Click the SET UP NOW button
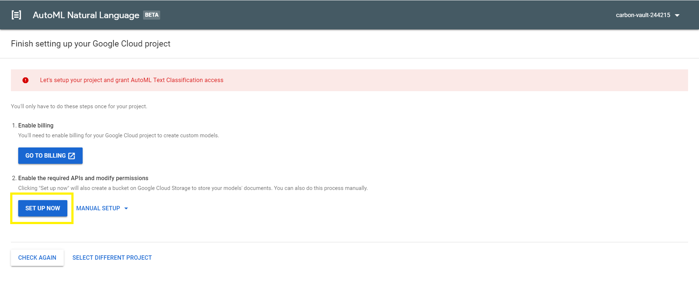Image resolution: width=699 pixels, height=304 pixels. [x=43, y=208]
